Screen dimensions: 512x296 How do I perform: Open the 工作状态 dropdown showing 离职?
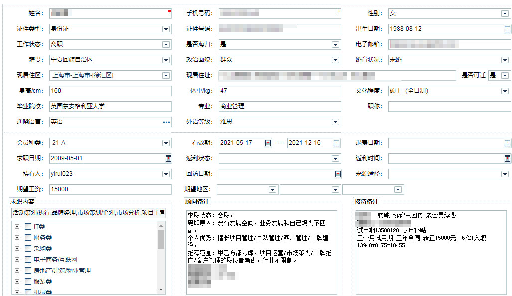point(166,44)
